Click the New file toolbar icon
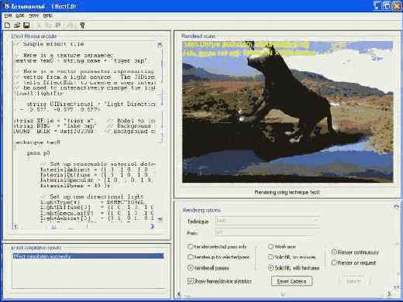Screen dimensions: 403x302 point(8,26)
